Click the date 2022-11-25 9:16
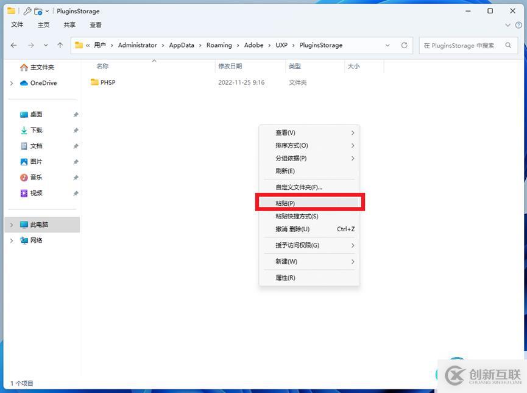527x393 pixels. [241, 82]
